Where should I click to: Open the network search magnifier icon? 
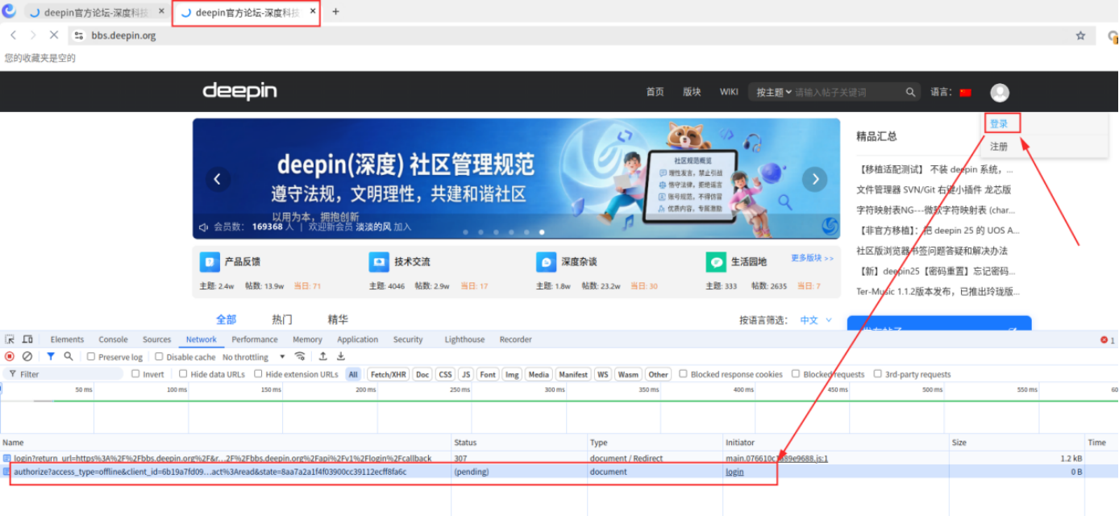[x=69, y=356]
